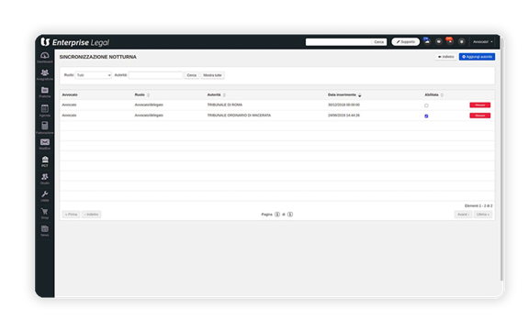The image size is (529, 332).
Task: Open the Dashboard sidebar icon
Action: pos(44,56)
